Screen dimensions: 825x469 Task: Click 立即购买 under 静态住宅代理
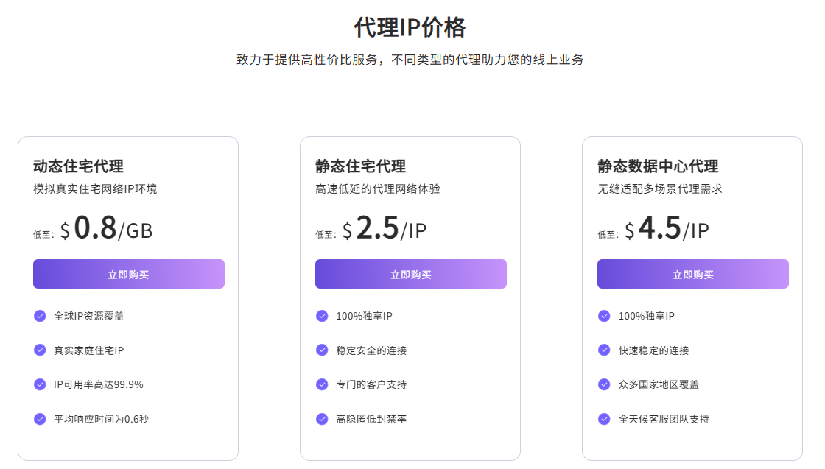(x=411, y=274)
